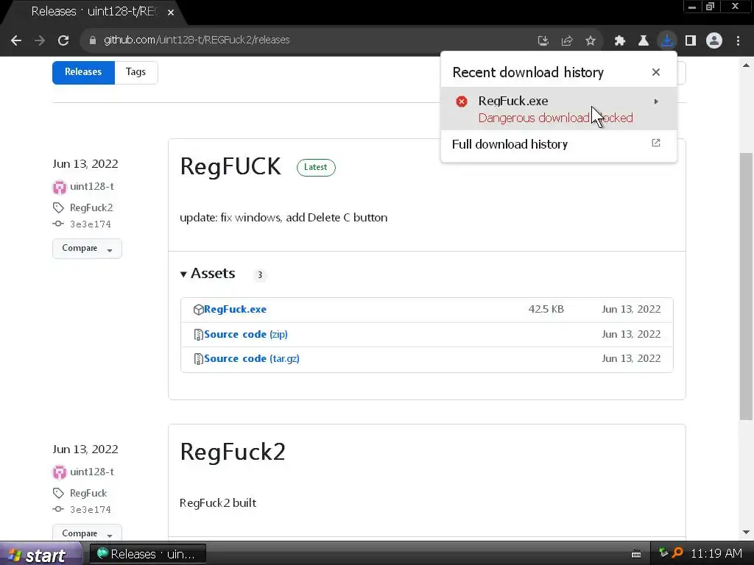754x565 pixels.
Task: Open the Extensions puzzle icon
Action: click(x=620, y=41)
